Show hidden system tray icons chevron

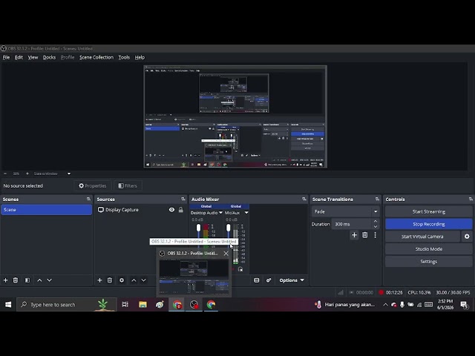click(385, 305)
